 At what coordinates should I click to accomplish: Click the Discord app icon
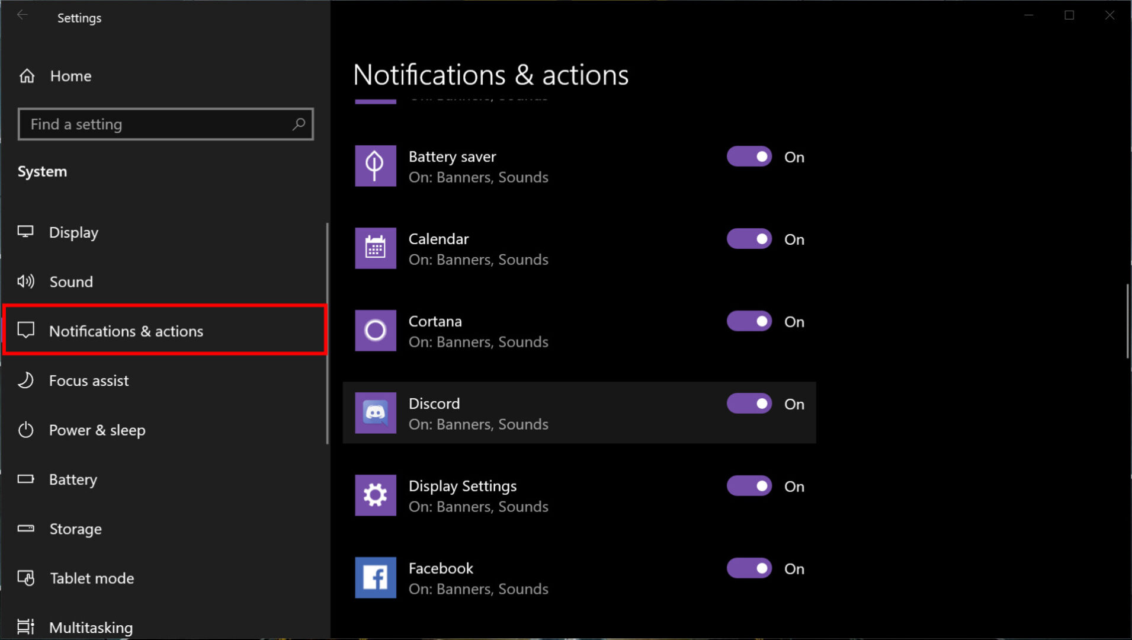(x=375, y=413)
